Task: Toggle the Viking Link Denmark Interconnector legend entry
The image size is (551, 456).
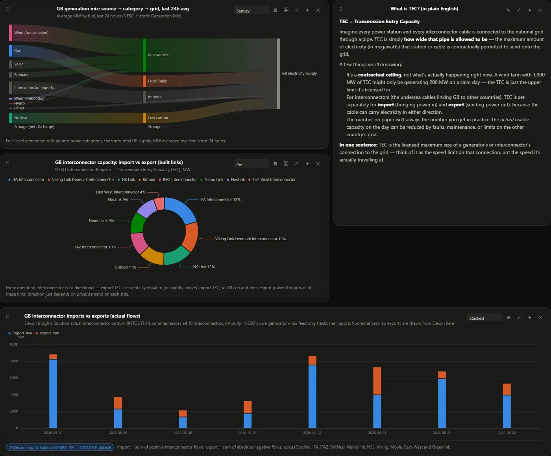Action: point(81,180)
